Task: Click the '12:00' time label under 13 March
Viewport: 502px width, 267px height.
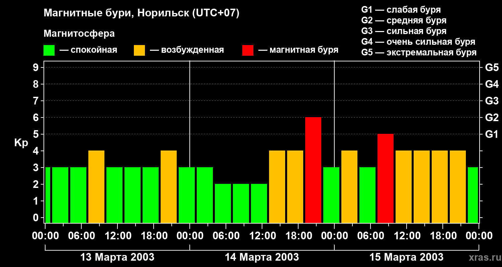Action: (117, 236)
